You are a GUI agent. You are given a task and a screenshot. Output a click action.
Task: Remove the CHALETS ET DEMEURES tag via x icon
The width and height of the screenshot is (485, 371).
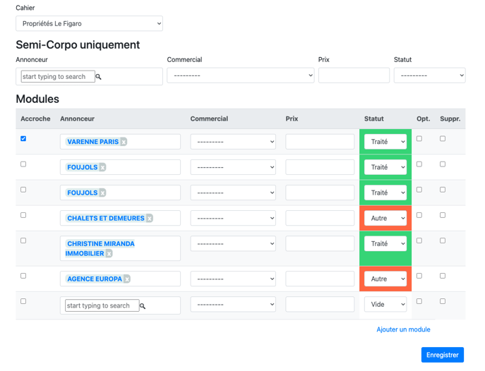coord(150,219)
